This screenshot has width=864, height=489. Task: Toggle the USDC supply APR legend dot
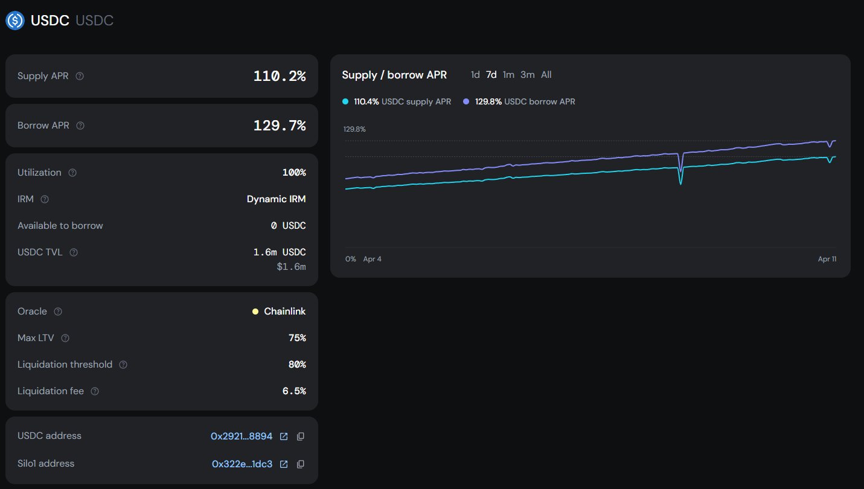(345, 101)
